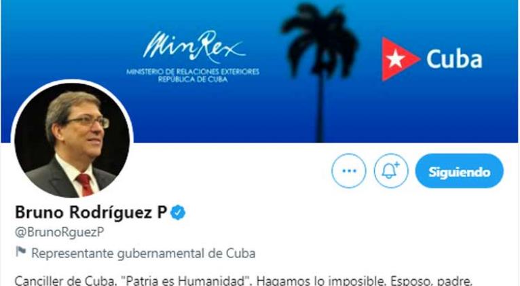520x286 pixels.
Task: Click the large Cuba word in the banner
Action: coord(454,59)
